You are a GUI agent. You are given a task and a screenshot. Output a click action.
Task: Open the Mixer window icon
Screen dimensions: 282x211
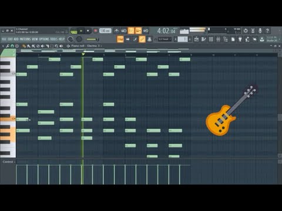coord(219,39)
